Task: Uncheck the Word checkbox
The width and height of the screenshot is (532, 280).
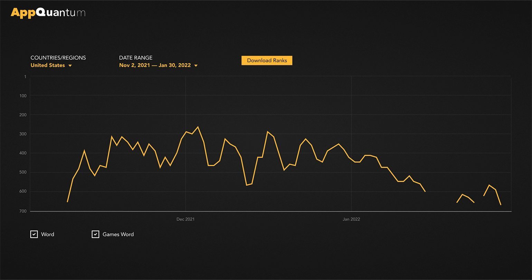Action: 34,234
